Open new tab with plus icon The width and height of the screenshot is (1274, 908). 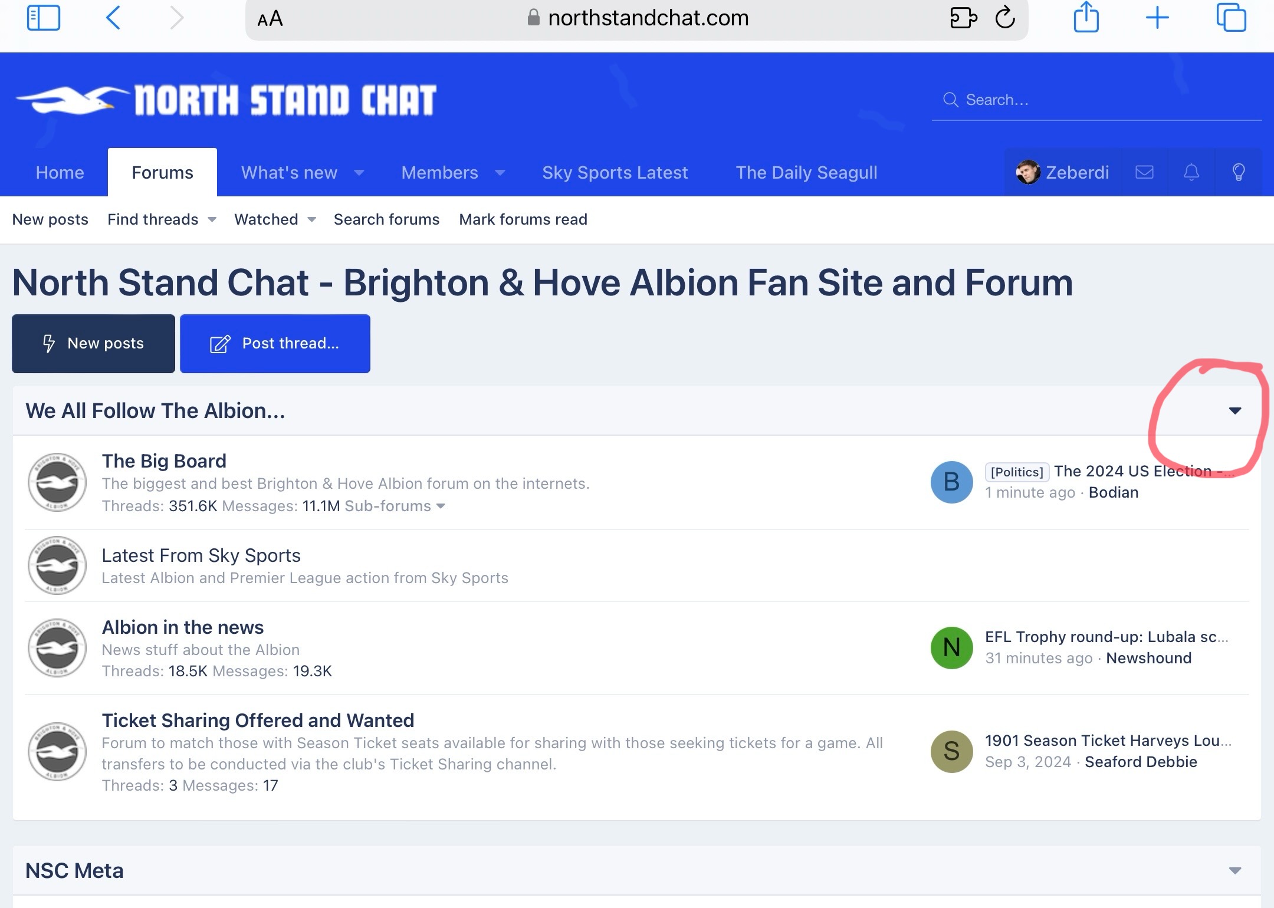pyautogui.click(x=1157, y=18)
